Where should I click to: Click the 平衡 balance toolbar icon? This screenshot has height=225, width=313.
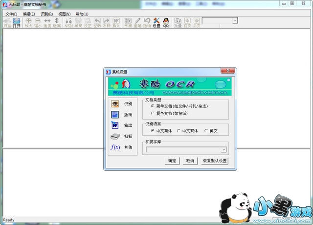click(128, 22)
